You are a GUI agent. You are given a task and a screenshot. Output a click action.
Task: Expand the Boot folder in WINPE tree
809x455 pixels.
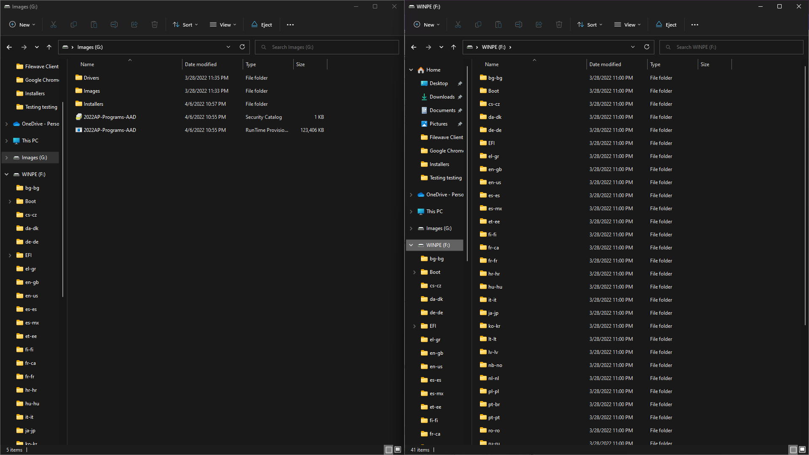pyautogui.click(x=414, y=272)
